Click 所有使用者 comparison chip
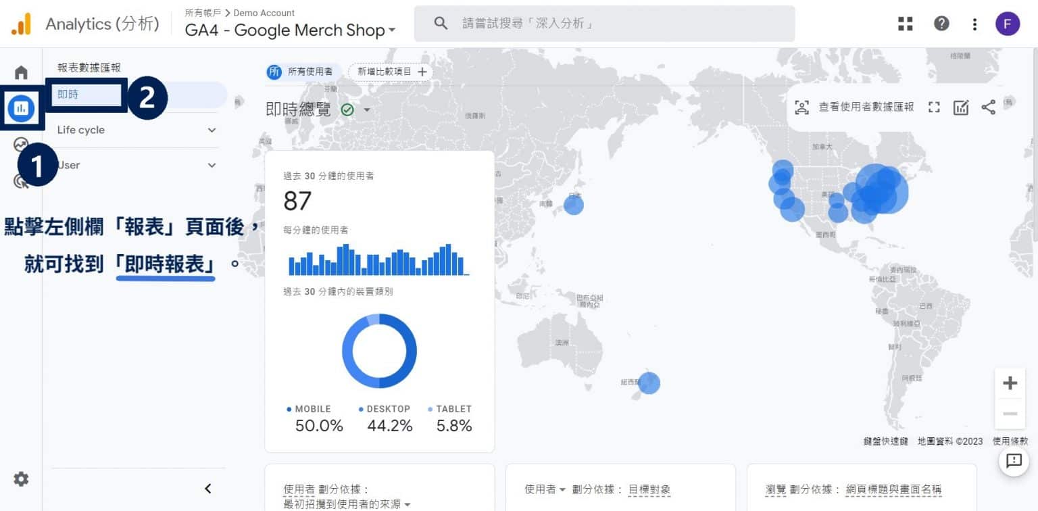 (303, 72)
